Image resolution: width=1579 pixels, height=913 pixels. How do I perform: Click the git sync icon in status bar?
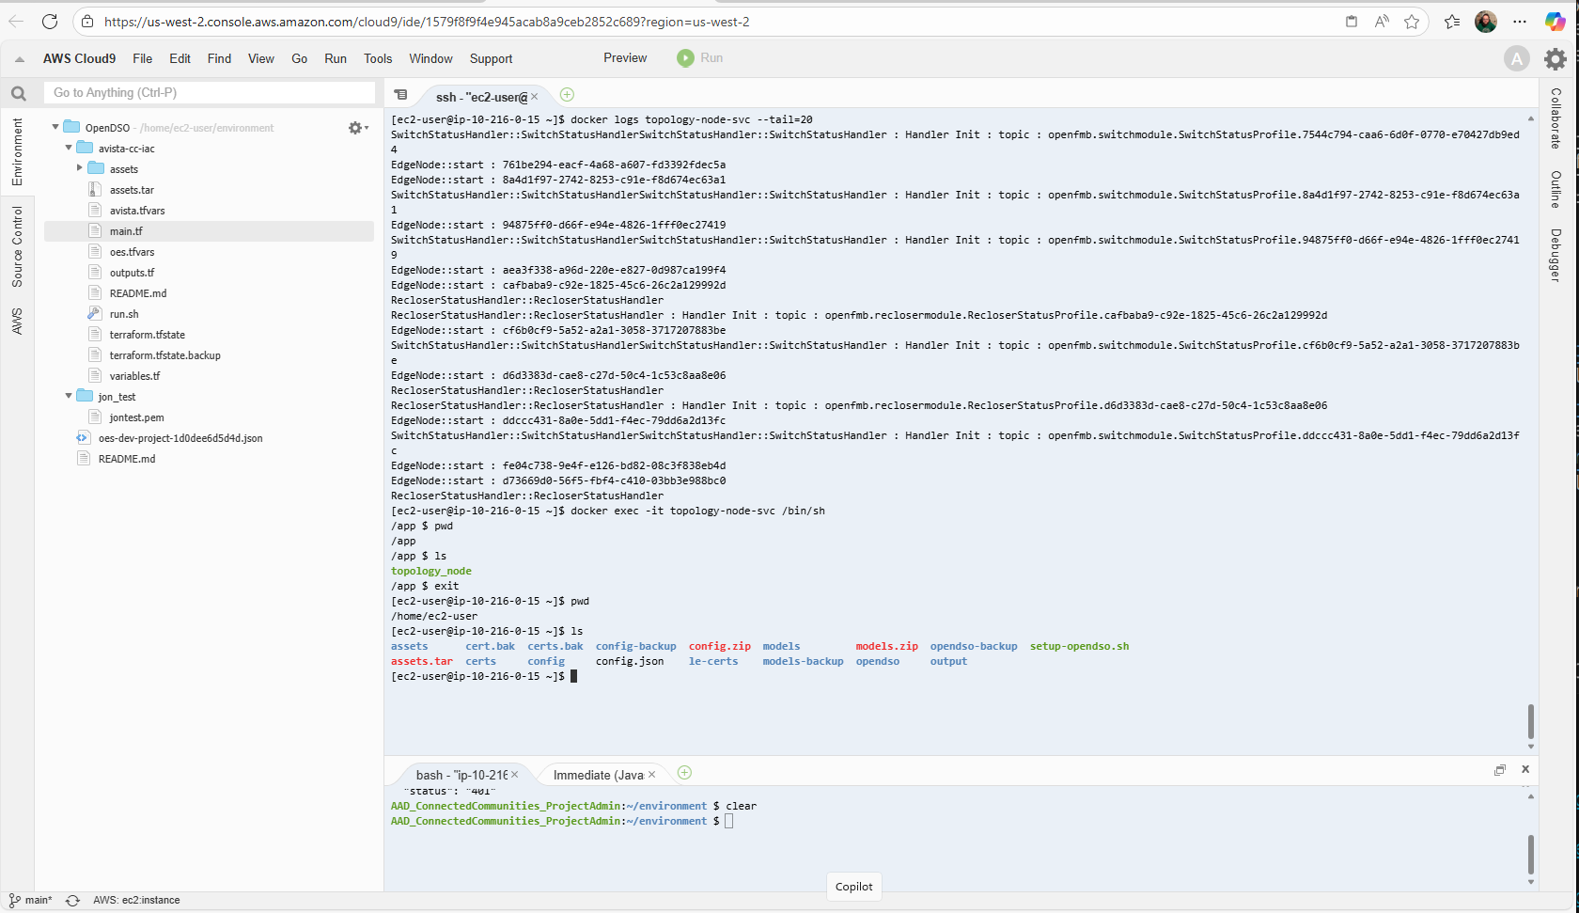[x=72, y=900]
